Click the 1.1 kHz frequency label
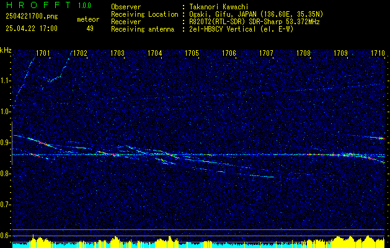390x248 pixels. 5,81
